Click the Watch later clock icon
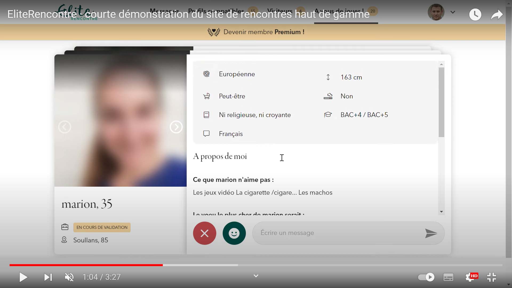Viewport: 512px width, 288px height. (x=475, y=14)
